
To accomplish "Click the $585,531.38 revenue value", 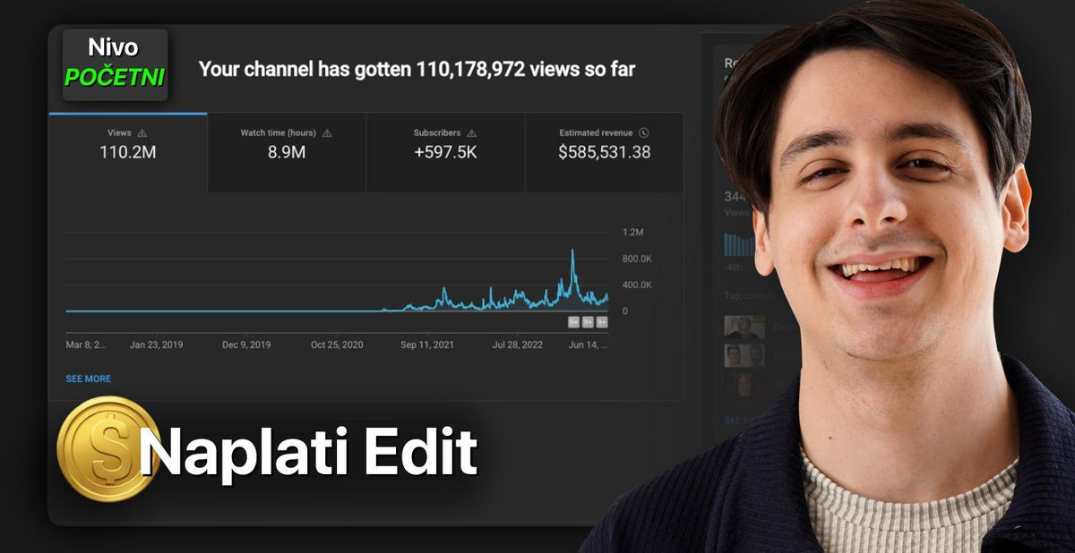I will [x=605, y=153].
